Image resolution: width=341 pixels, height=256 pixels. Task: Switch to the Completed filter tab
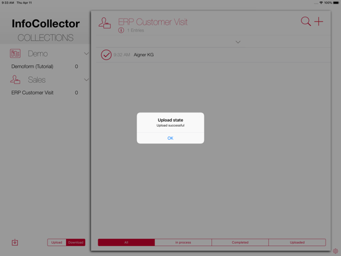[240, 242]
